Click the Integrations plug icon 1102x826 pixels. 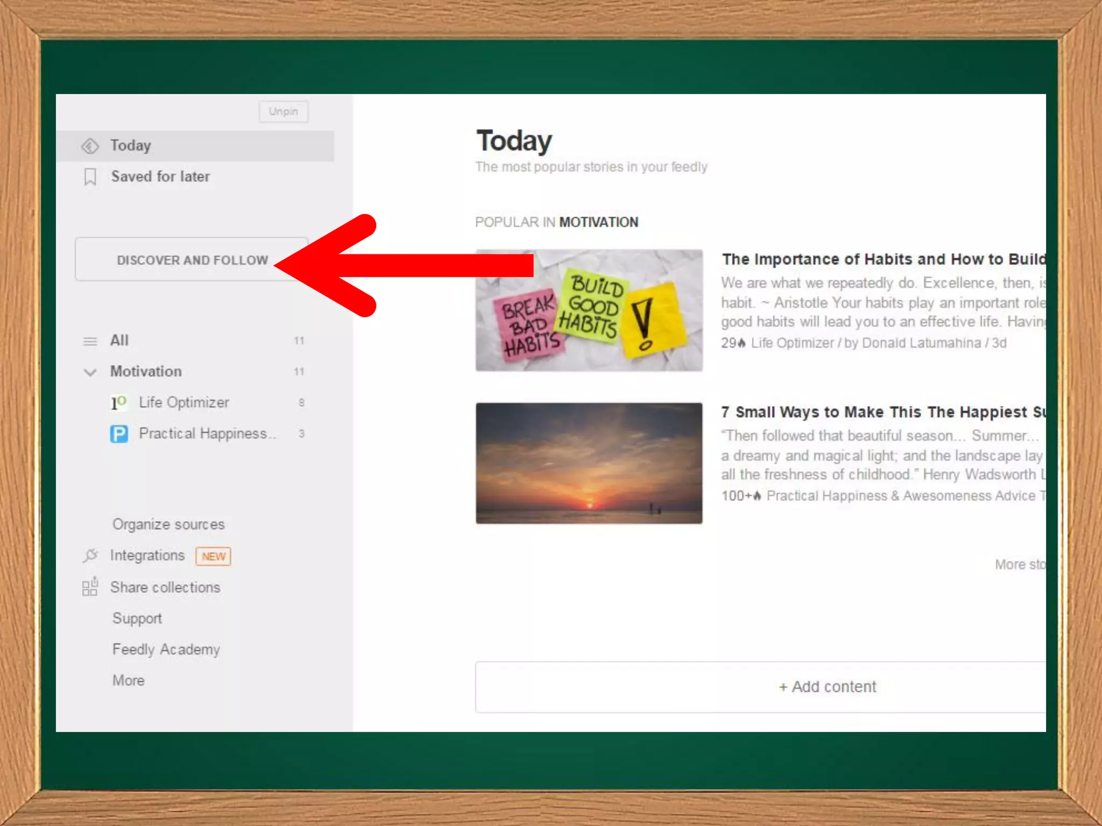click(x=90, y=556)
